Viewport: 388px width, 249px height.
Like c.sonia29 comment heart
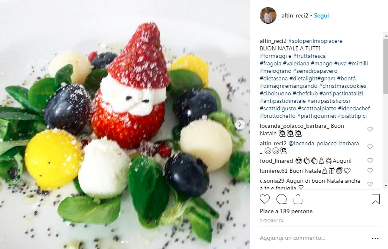point(370,184)
